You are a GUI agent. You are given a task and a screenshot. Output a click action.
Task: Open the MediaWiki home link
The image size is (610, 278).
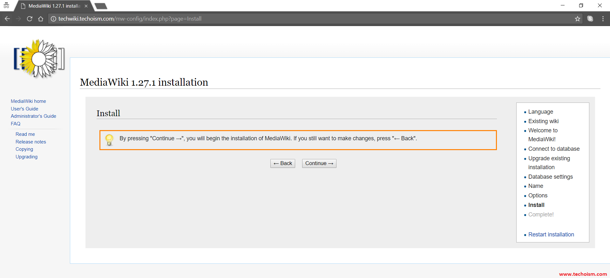[28, 101]
